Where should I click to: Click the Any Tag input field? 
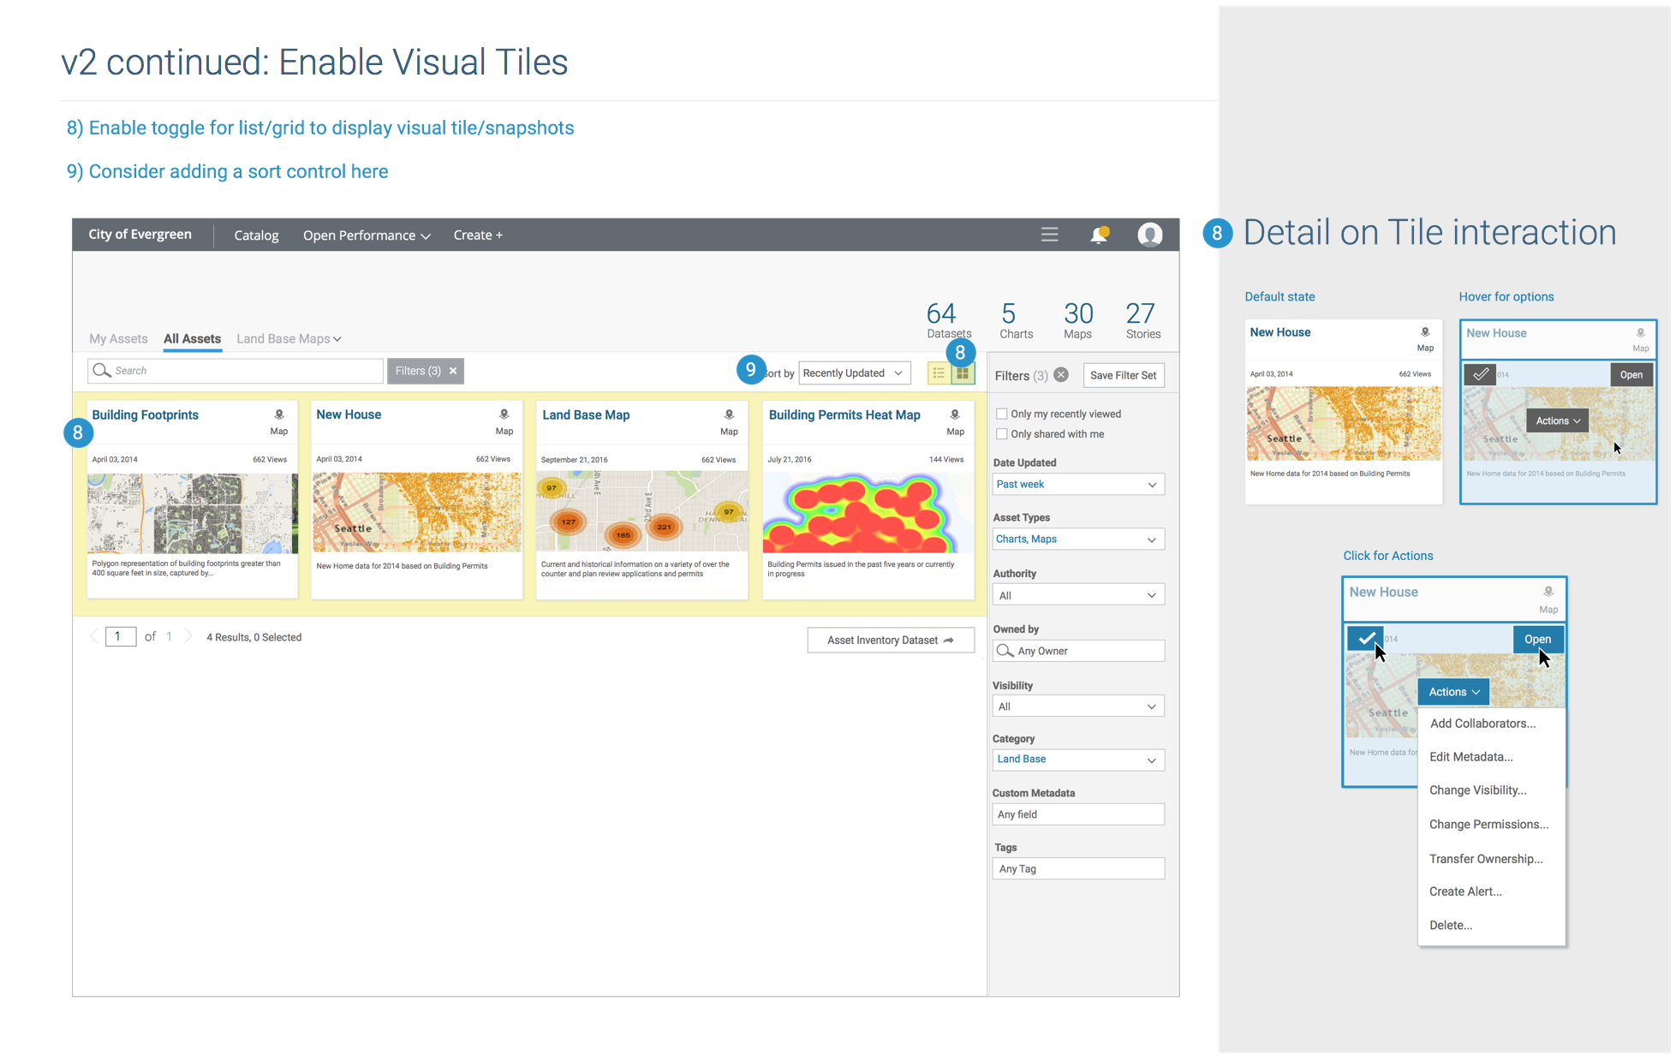click(x=1078, y=868)
